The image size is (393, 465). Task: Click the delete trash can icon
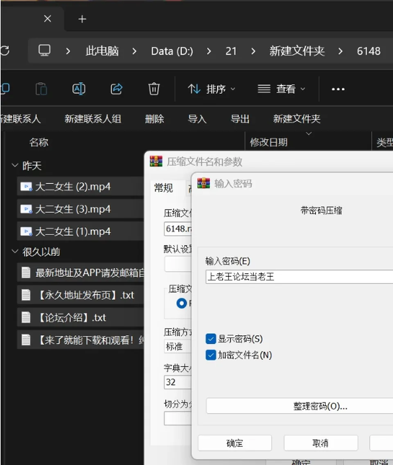click(154, 89)
